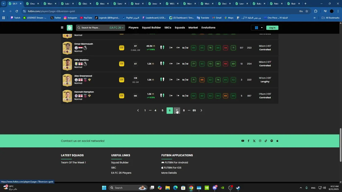Open Futbin X social icon in footer
The width and height of the screenshot is (342, 192).
(x=254, y=141)
